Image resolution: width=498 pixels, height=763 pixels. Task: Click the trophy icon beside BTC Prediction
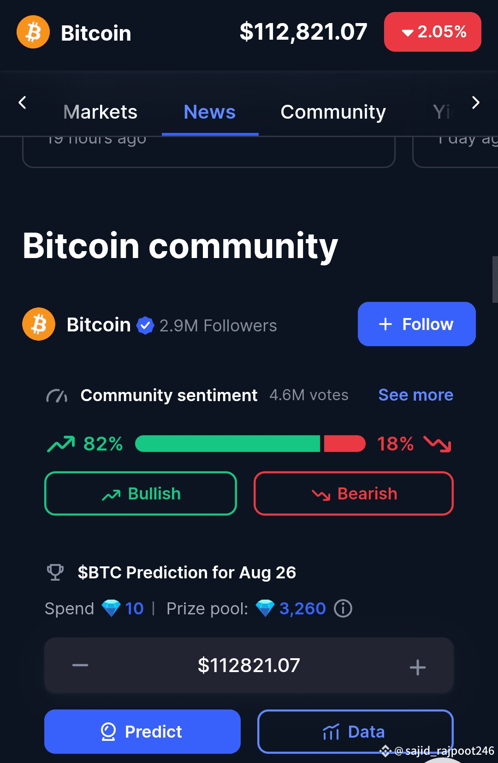[55, 572]
